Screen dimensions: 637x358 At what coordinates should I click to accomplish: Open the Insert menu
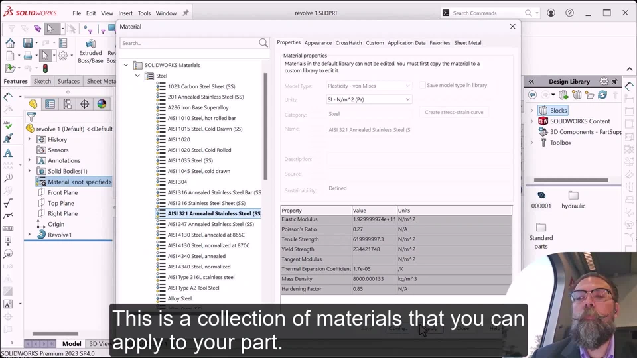pyautogui.click(x=125, y=13)
